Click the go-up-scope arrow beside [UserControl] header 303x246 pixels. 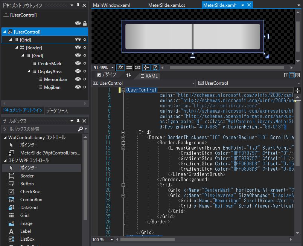tap(6, 15)
